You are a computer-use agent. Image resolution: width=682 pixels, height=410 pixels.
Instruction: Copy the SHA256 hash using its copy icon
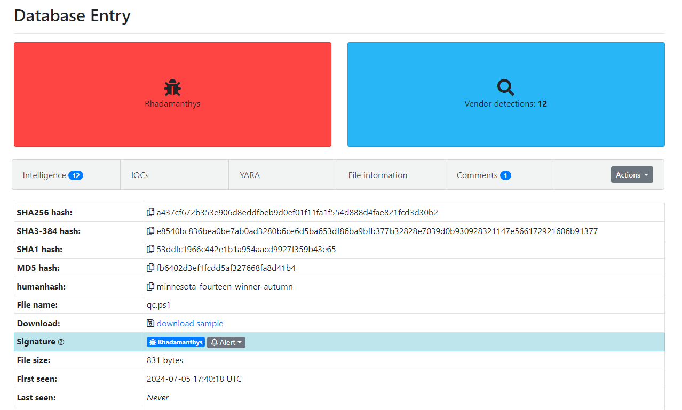pos(150,212)
